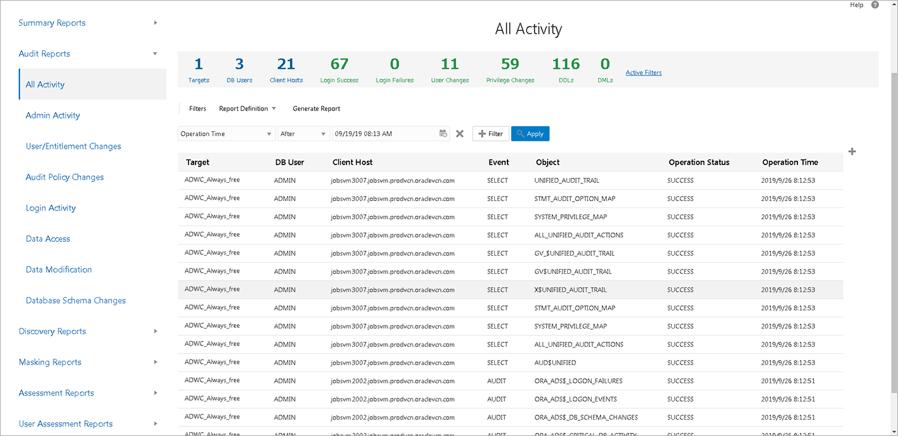Screen dimensions: 898x436
Task: Open the Report Definition dropdown
Action: pyautogui.click(x=248, y=109)
